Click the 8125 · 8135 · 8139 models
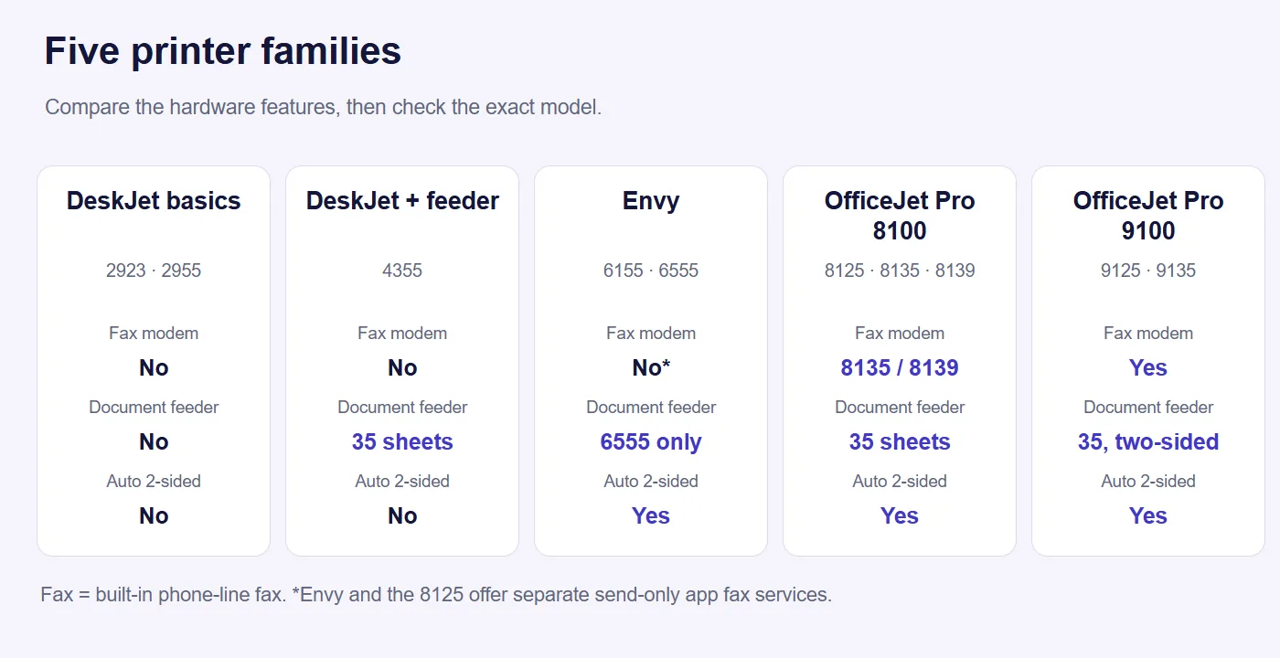This screenshot has width=1280, height=658. tap(900, 271)
